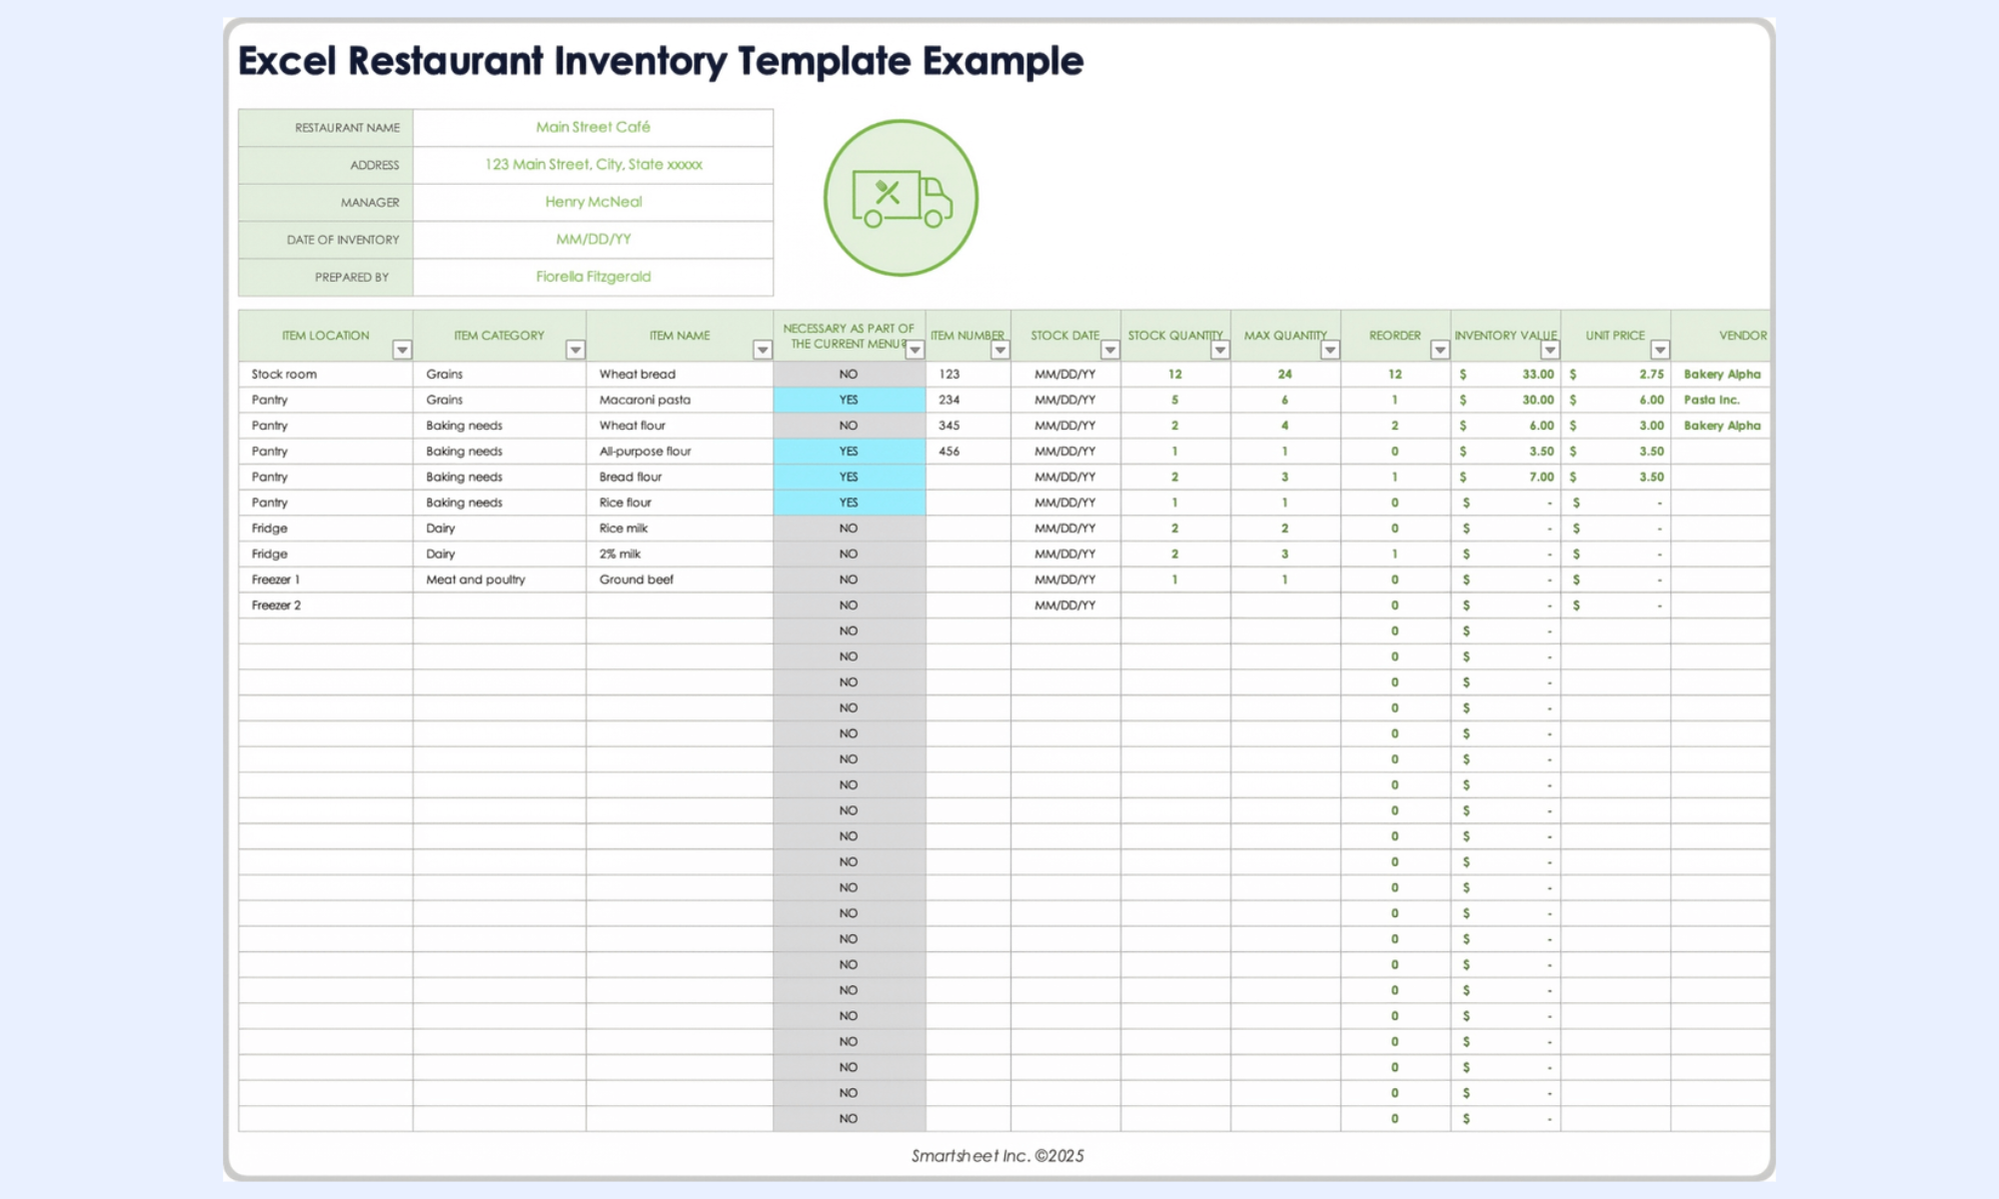Select the gray NO cell for Wheat bread

849,374
